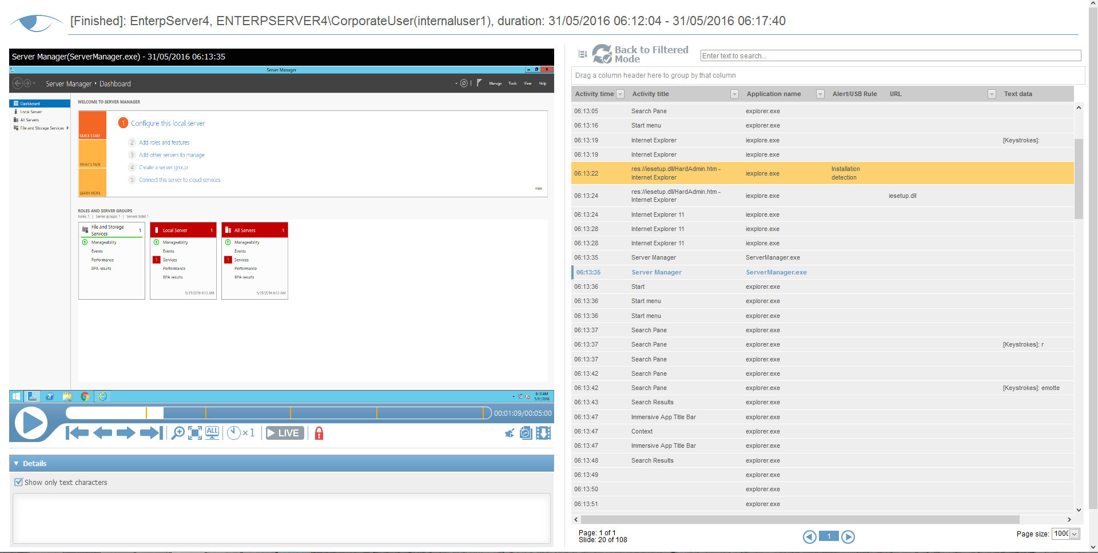The height and width of the screenshot is (553, 1098).
Task: Change playback speed clock icon
Action: coord(234,433)
